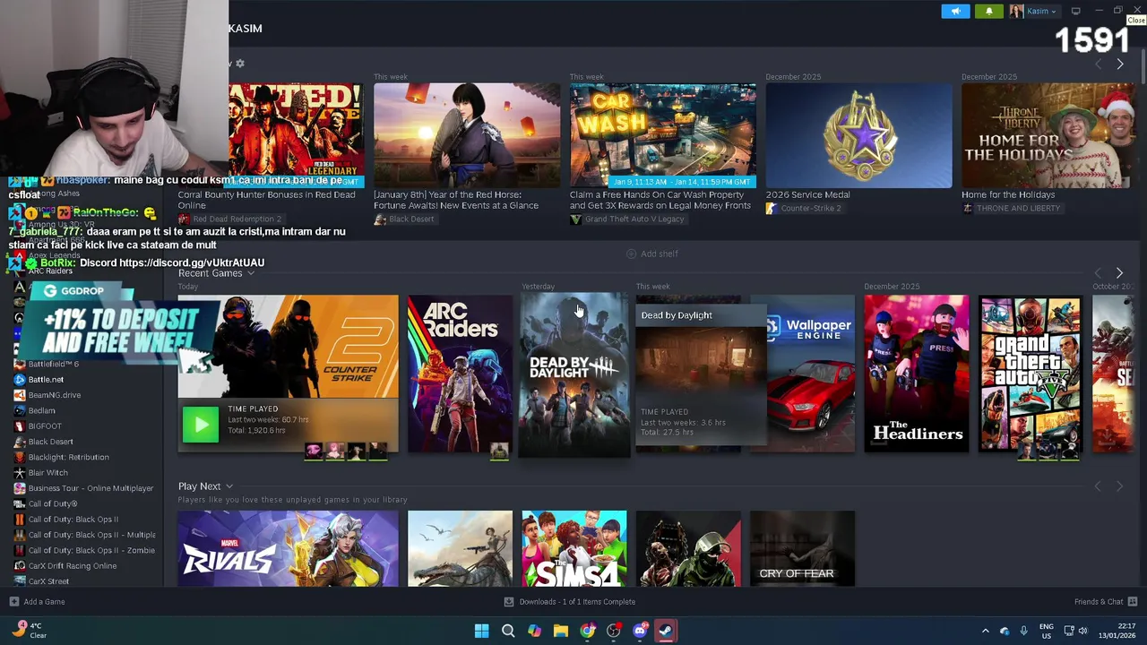Click the microphone icon in system tray
Screen dimensions: 1147x645
click(1023, 631)
